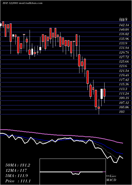
Task: Click the 138.02 price axis label
Action: click(x=124, y=34)
